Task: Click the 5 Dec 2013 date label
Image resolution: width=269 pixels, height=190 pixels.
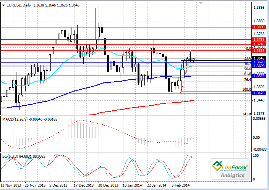Action: tap(58, 185)
